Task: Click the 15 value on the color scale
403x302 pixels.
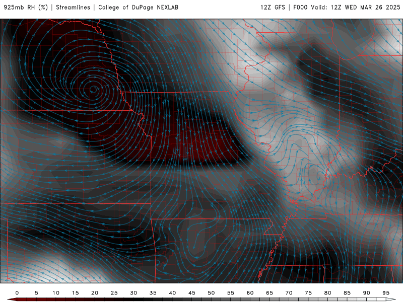Action: coord(75,293)
